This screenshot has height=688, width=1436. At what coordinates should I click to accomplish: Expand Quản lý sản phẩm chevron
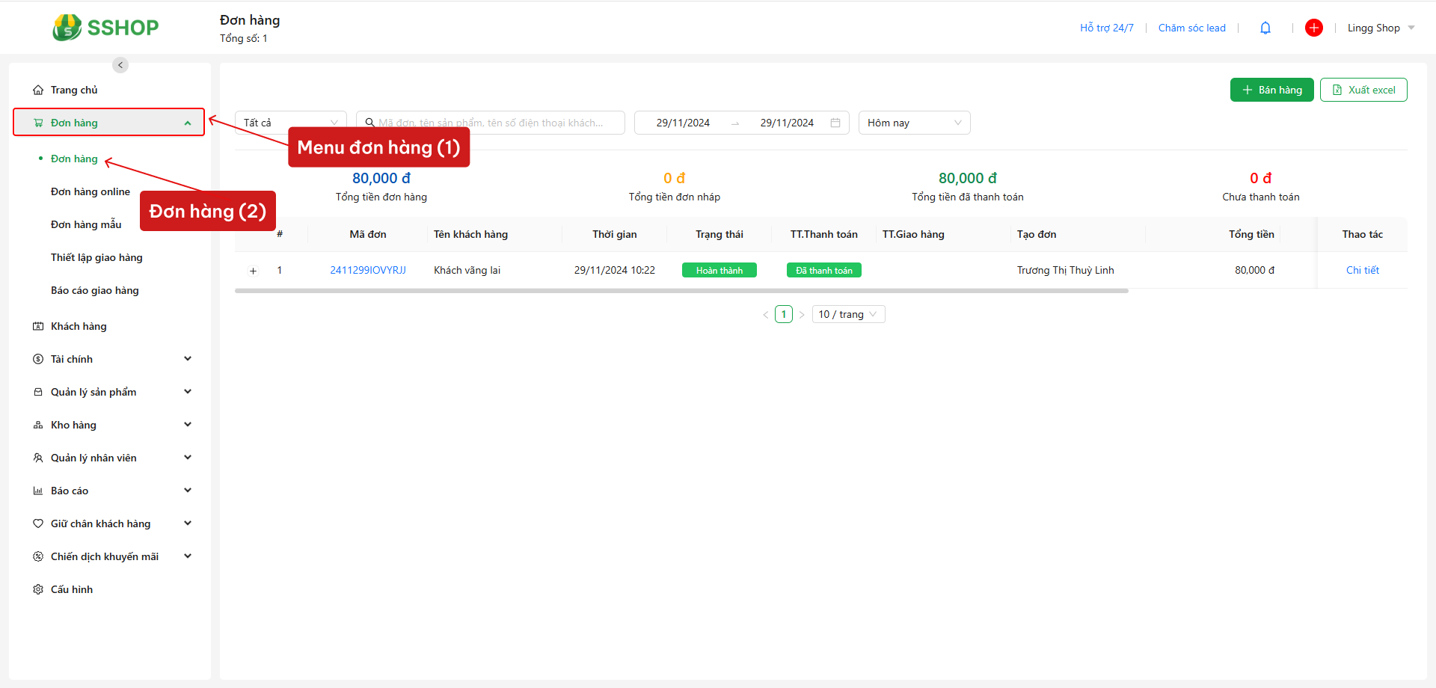pos(188,392)
